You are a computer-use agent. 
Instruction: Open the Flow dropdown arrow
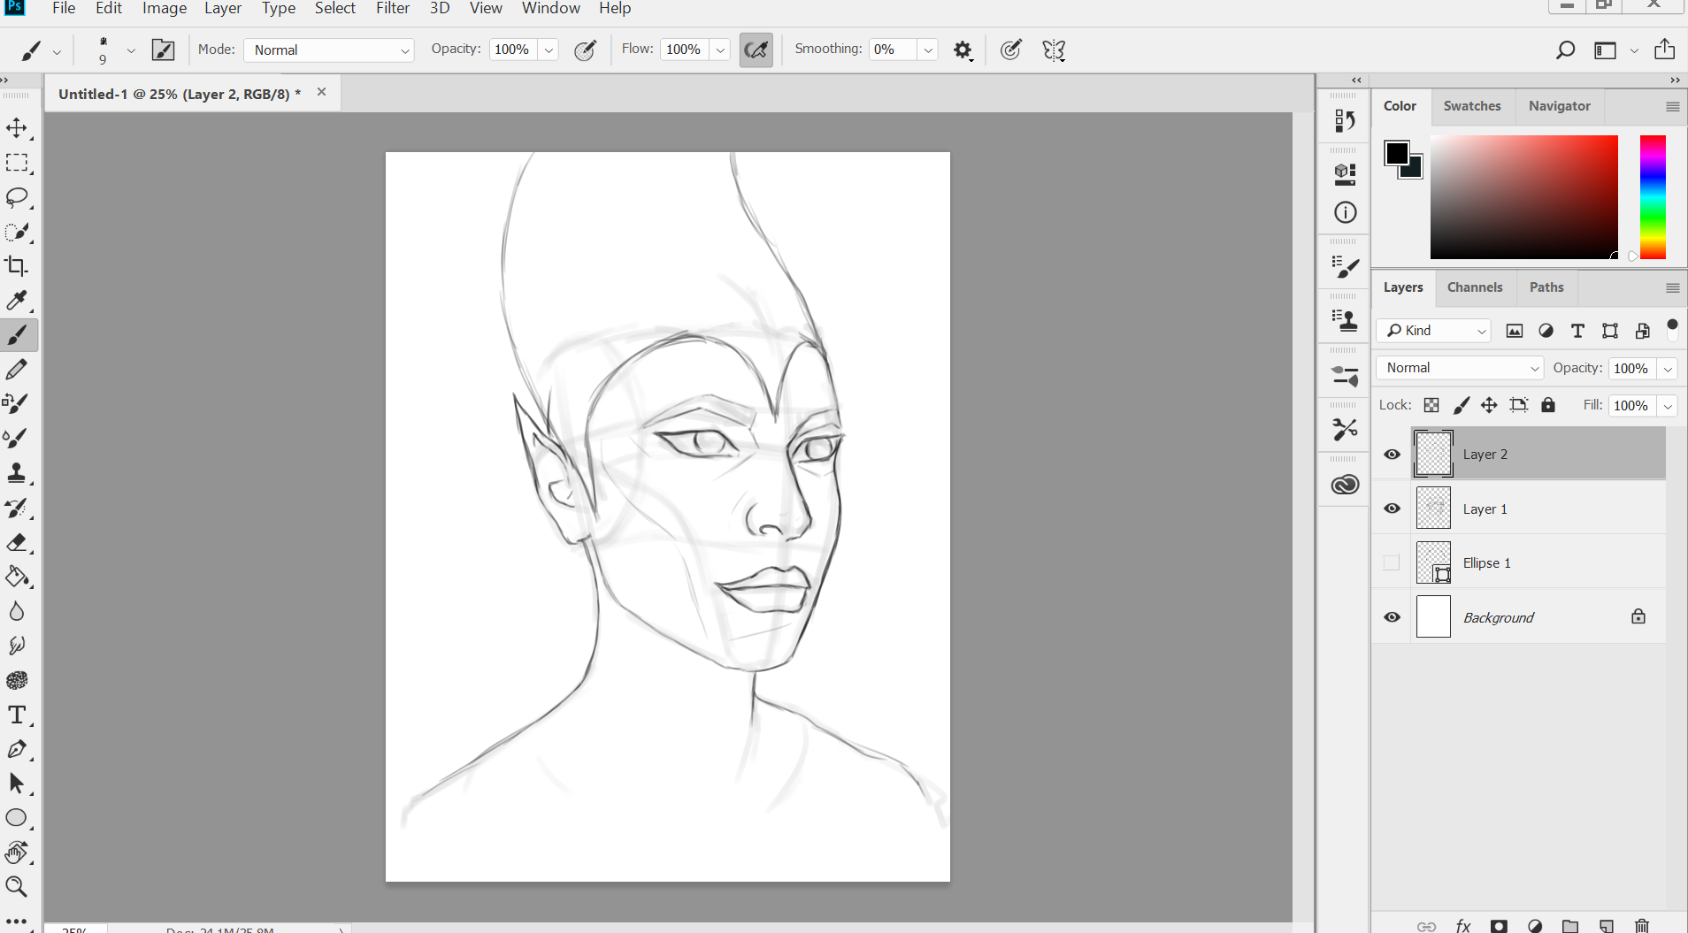pyautogui.click(x=720, y=50)
